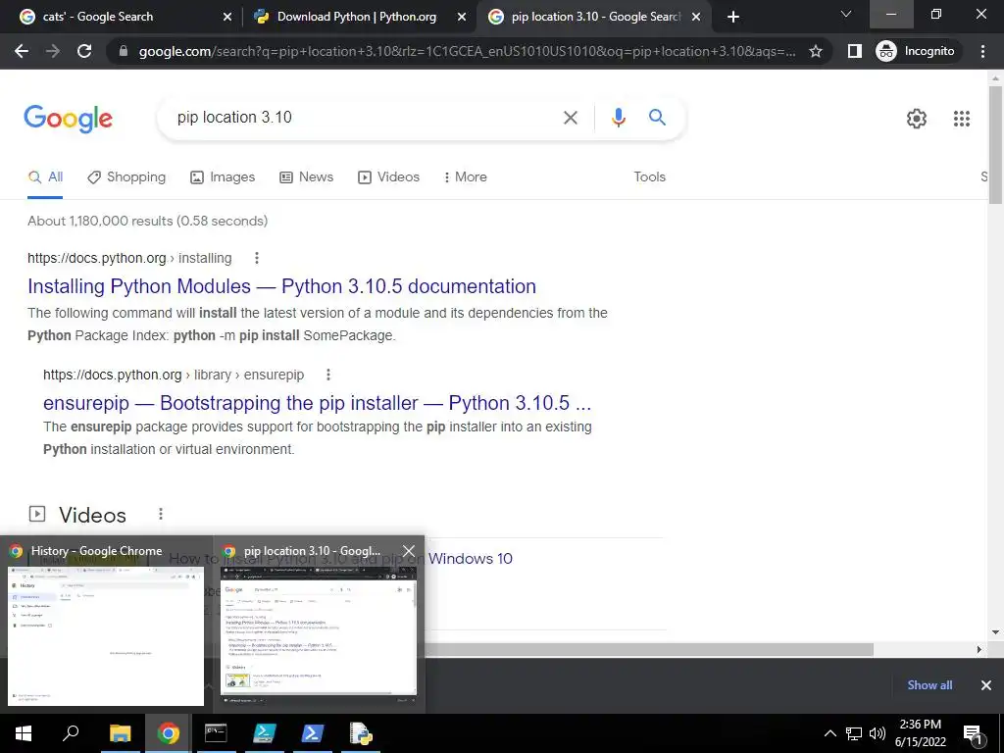Close the pip location 3.10 tab
This screenshot has height=753, width=1004.
696,18
